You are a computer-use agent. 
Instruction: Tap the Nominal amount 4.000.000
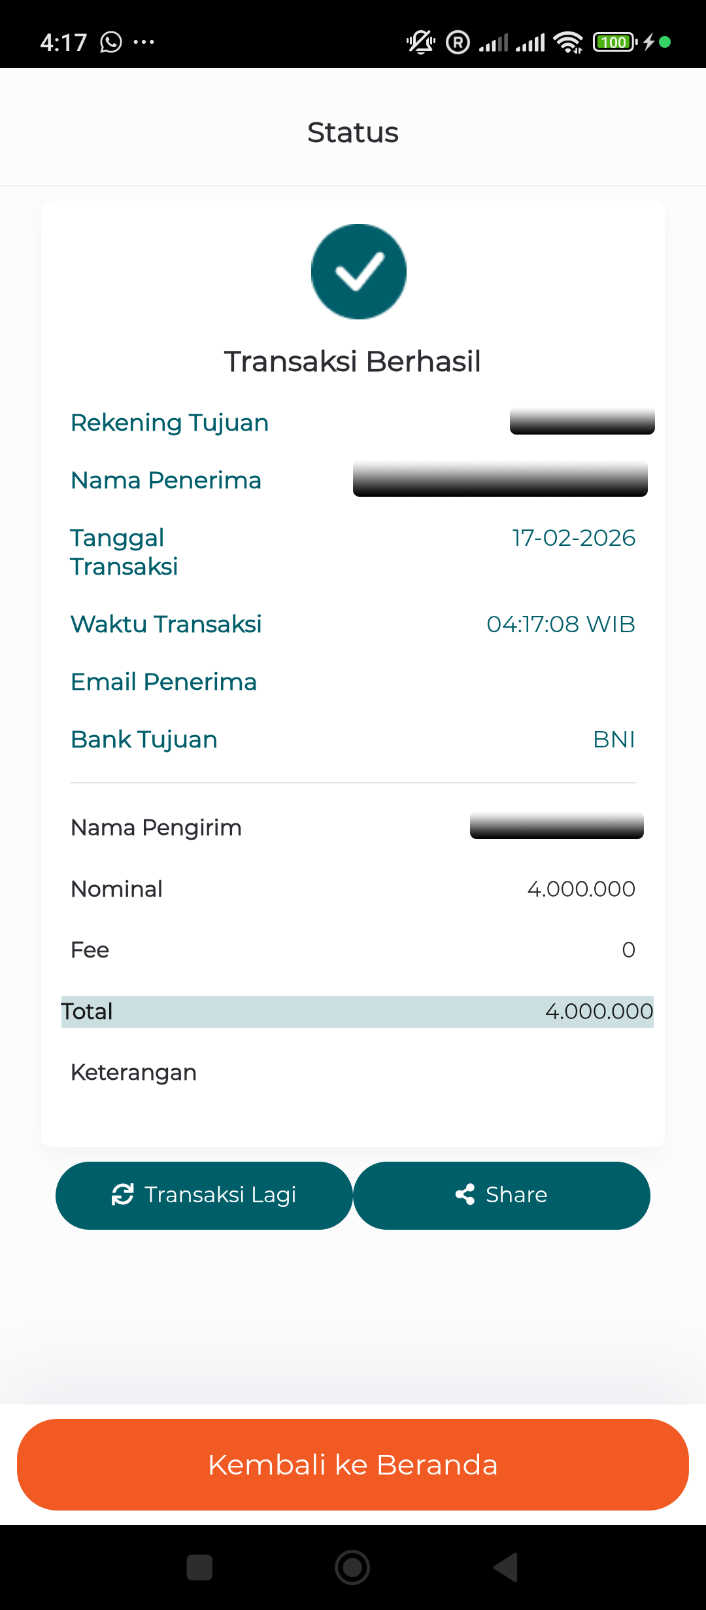click(x=581, y=889)
